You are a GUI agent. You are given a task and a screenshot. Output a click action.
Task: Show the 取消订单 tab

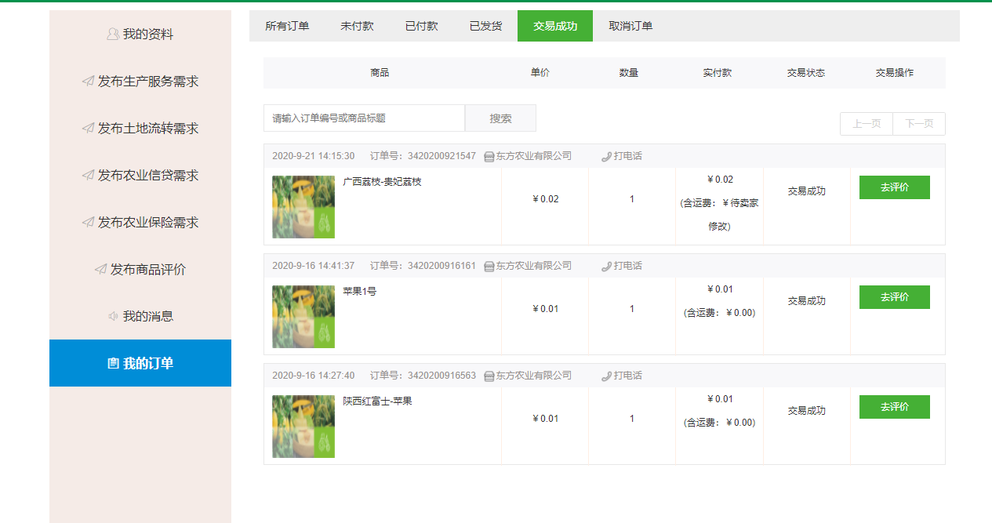coord(630,26)
